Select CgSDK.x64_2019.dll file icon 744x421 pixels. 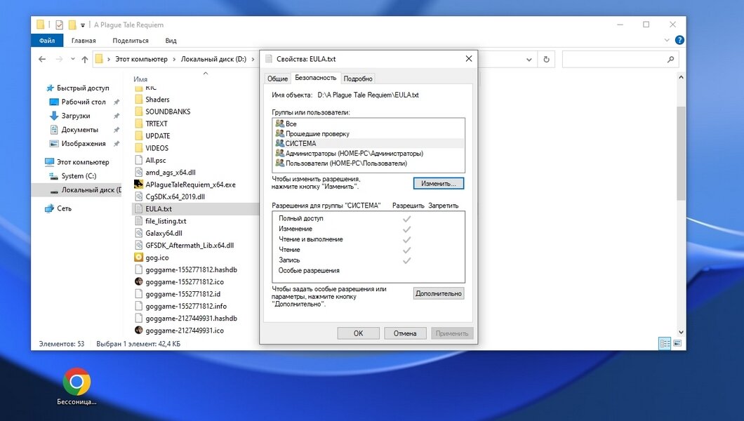138,196
